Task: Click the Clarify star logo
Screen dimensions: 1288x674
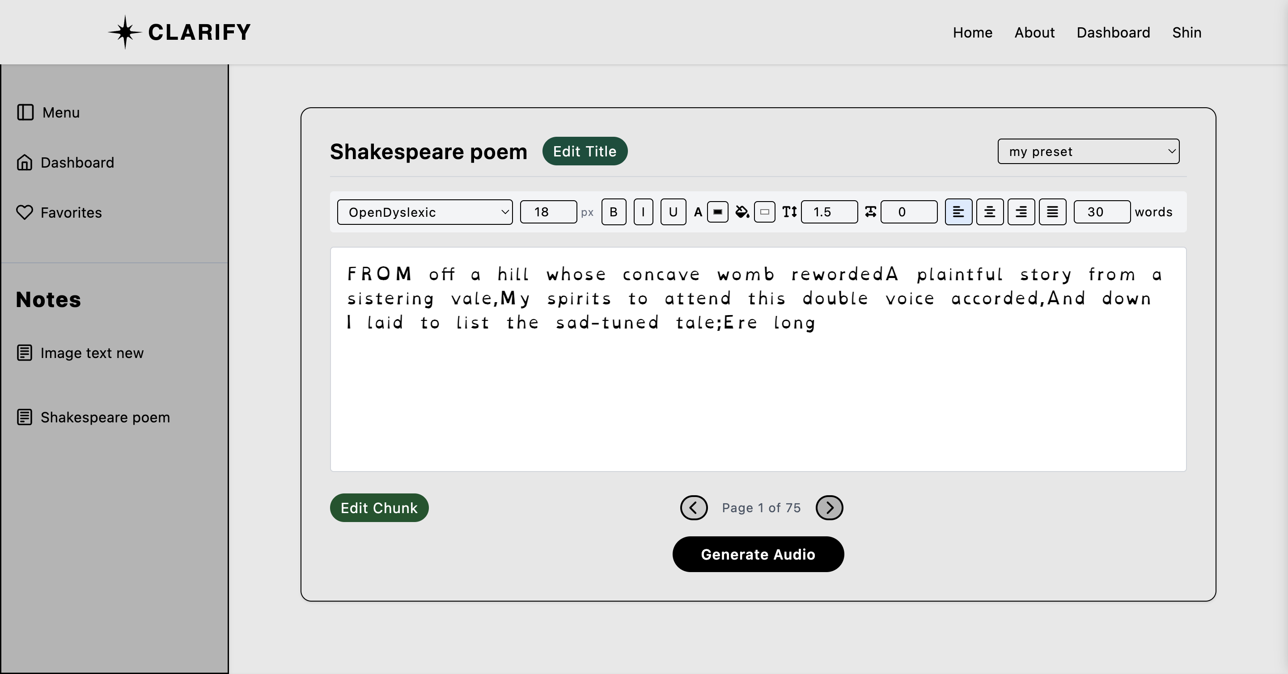Action: [125, 33]
